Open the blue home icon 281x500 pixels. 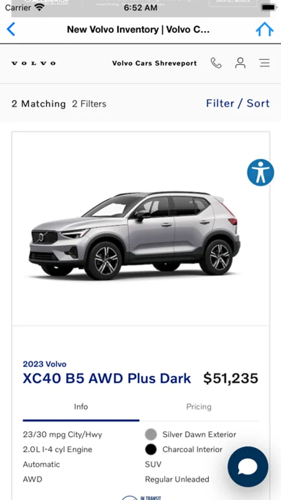click(264, 29)
